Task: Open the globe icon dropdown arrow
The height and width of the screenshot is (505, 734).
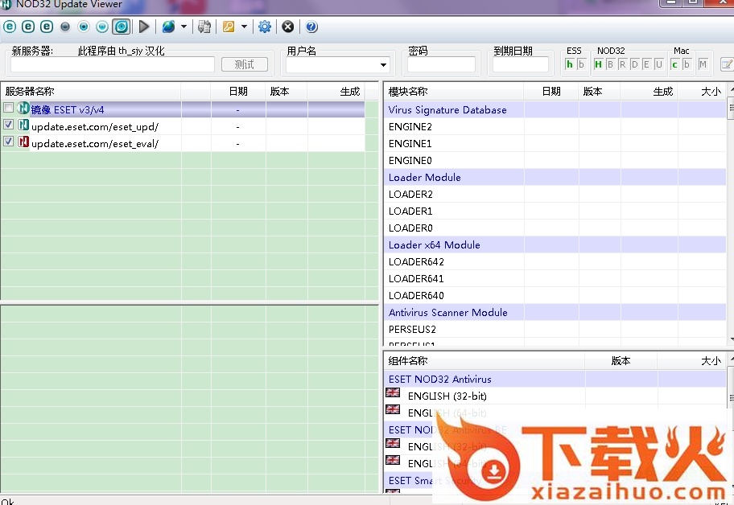Action: point(183,27)
